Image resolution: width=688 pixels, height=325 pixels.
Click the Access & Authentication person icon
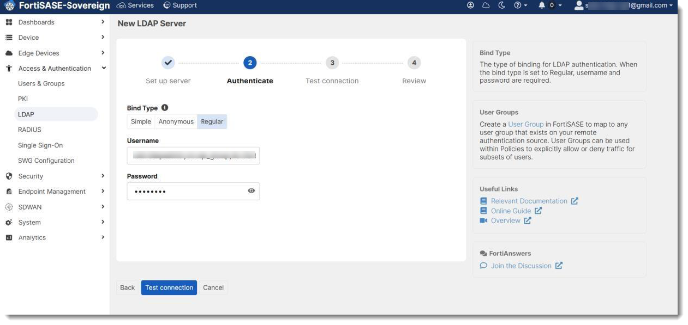9,69
